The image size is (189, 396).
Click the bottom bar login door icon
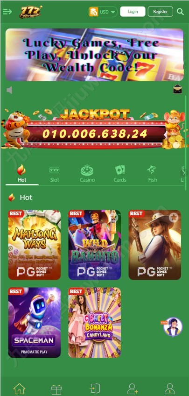coord(95,389)
